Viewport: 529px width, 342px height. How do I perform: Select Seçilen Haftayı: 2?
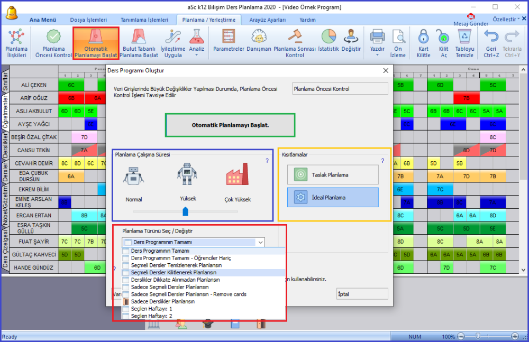click(204, 316)
